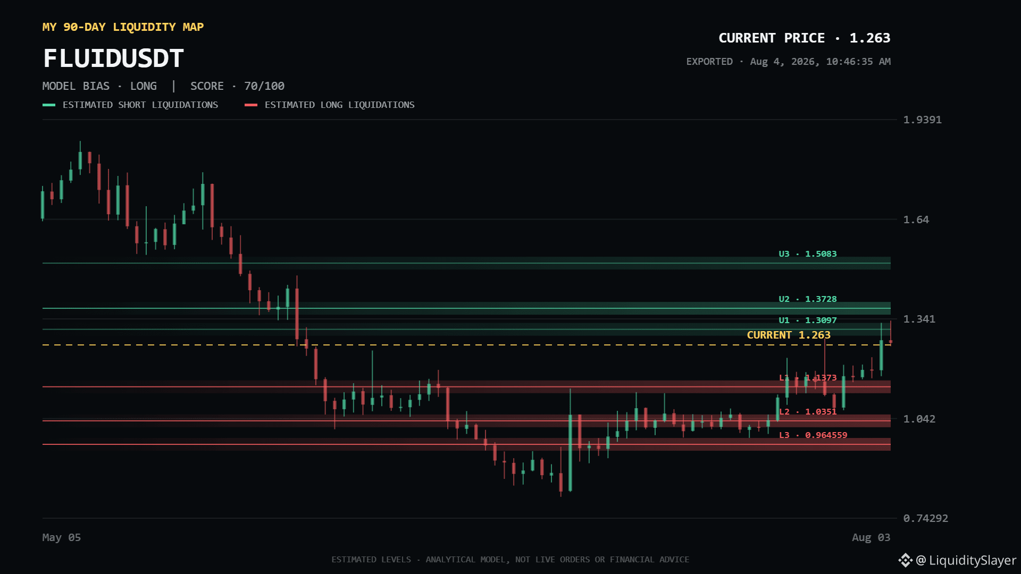Click the "ESTIMATED LONG LIQUIDATIONS" legend label

[340, 105]
